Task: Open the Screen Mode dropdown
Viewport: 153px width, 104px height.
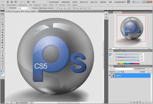Action: (34, 2)
